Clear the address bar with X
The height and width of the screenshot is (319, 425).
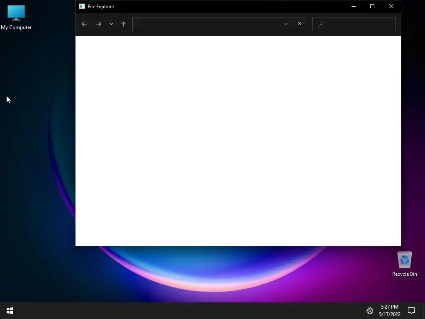point(300,24)
